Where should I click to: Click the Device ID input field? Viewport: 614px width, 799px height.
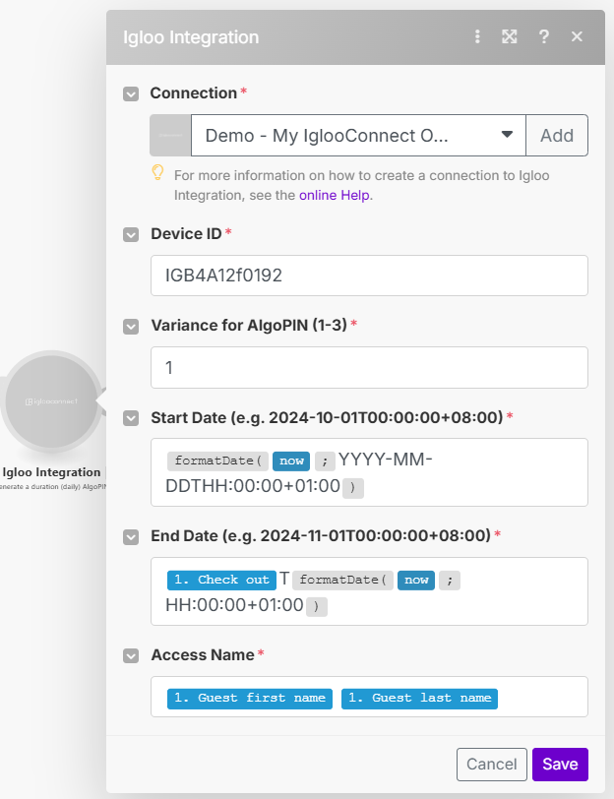click(x=369, y=276)
